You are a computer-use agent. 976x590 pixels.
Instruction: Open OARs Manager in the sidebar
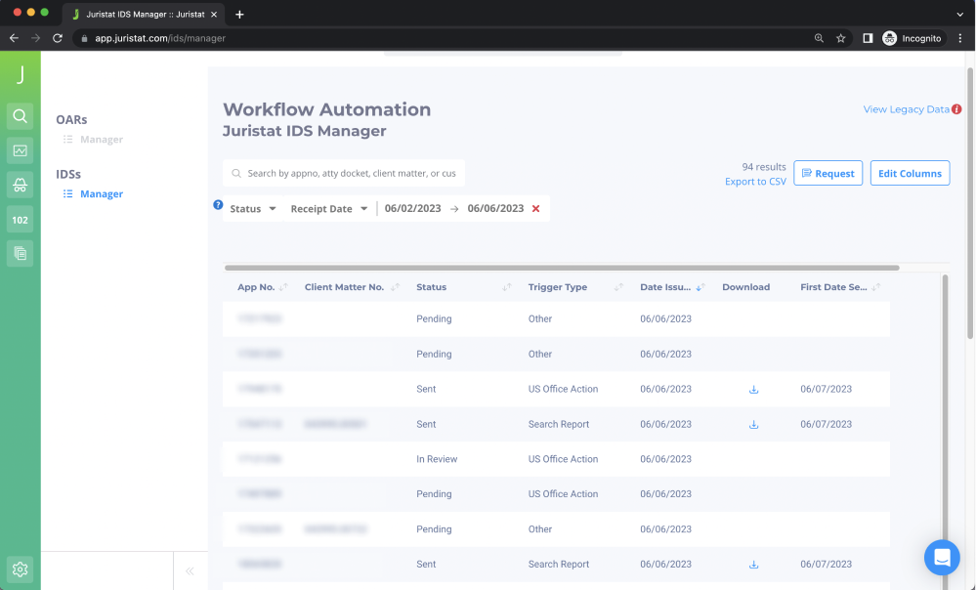pos(94,140)
